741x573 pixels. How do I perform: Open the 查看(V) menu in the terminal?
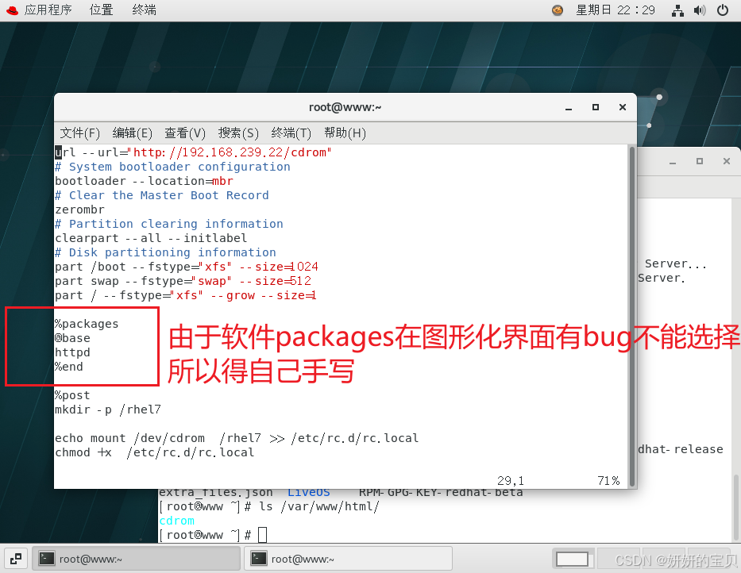pos(185,133)
